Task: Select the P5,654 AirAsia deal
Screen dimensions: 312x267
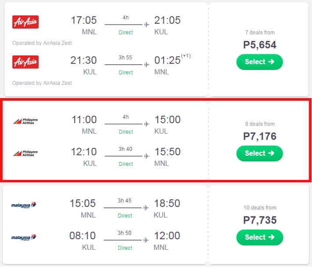Action: (x=259, y=62)
